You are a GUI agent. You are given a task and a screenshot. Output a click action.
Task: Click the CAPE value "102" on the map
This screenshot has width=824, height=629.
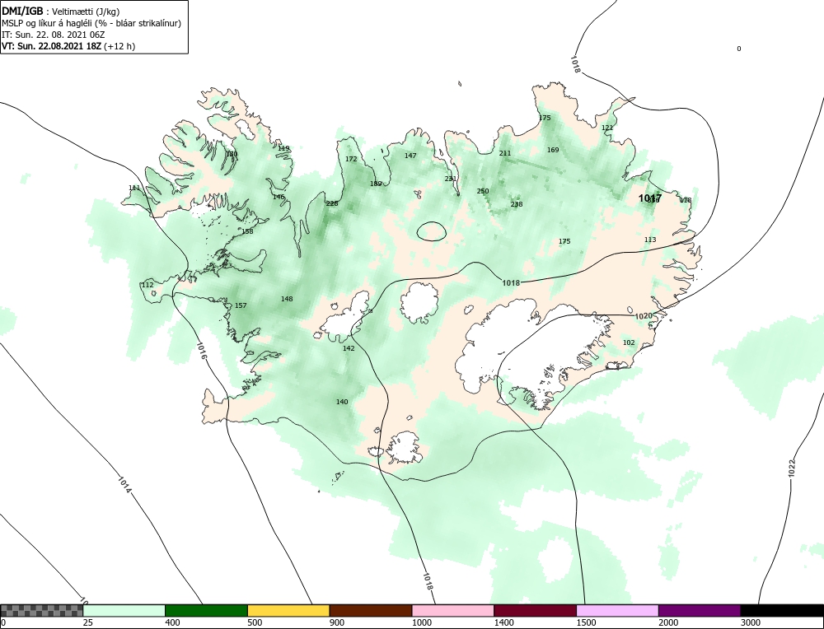point(629,342)
